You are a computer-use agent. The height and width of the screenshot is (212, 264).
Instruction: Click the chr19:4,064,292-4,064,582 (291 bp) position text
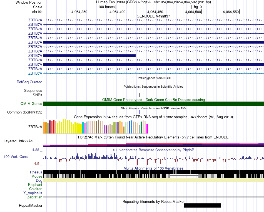[x=182, y=2]
